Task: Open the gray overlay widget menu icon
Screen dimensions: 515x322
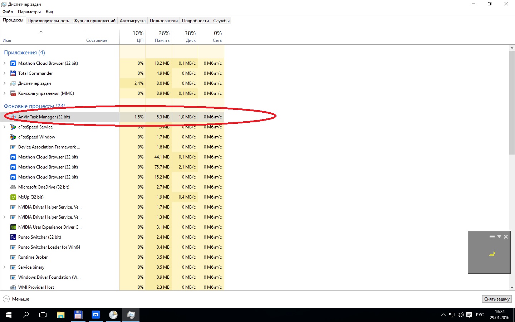Action: click(492, 236)
